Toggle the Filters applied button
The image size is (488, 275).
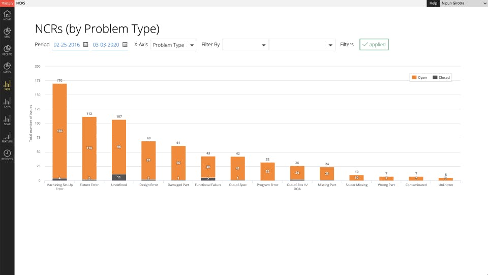[x=374, y=45]
